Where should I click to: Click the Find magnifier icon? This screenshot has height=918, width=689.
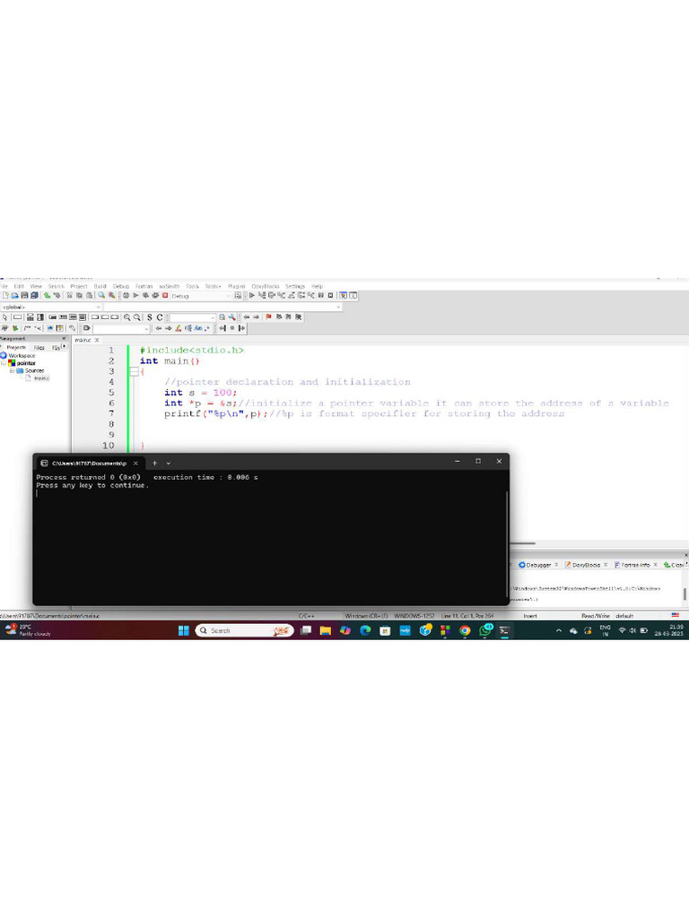101,295
